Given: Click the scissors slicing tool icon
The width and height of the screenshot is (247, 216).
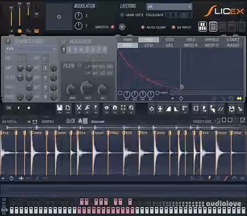Looking at the screenshot, I should tap(79, 108).
